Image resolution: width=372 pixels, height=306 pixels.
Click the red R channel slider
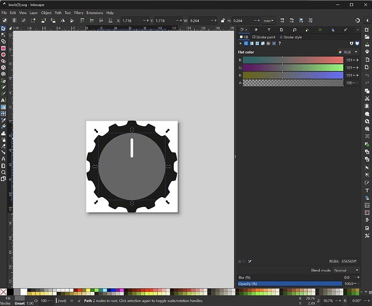[293, 60]
